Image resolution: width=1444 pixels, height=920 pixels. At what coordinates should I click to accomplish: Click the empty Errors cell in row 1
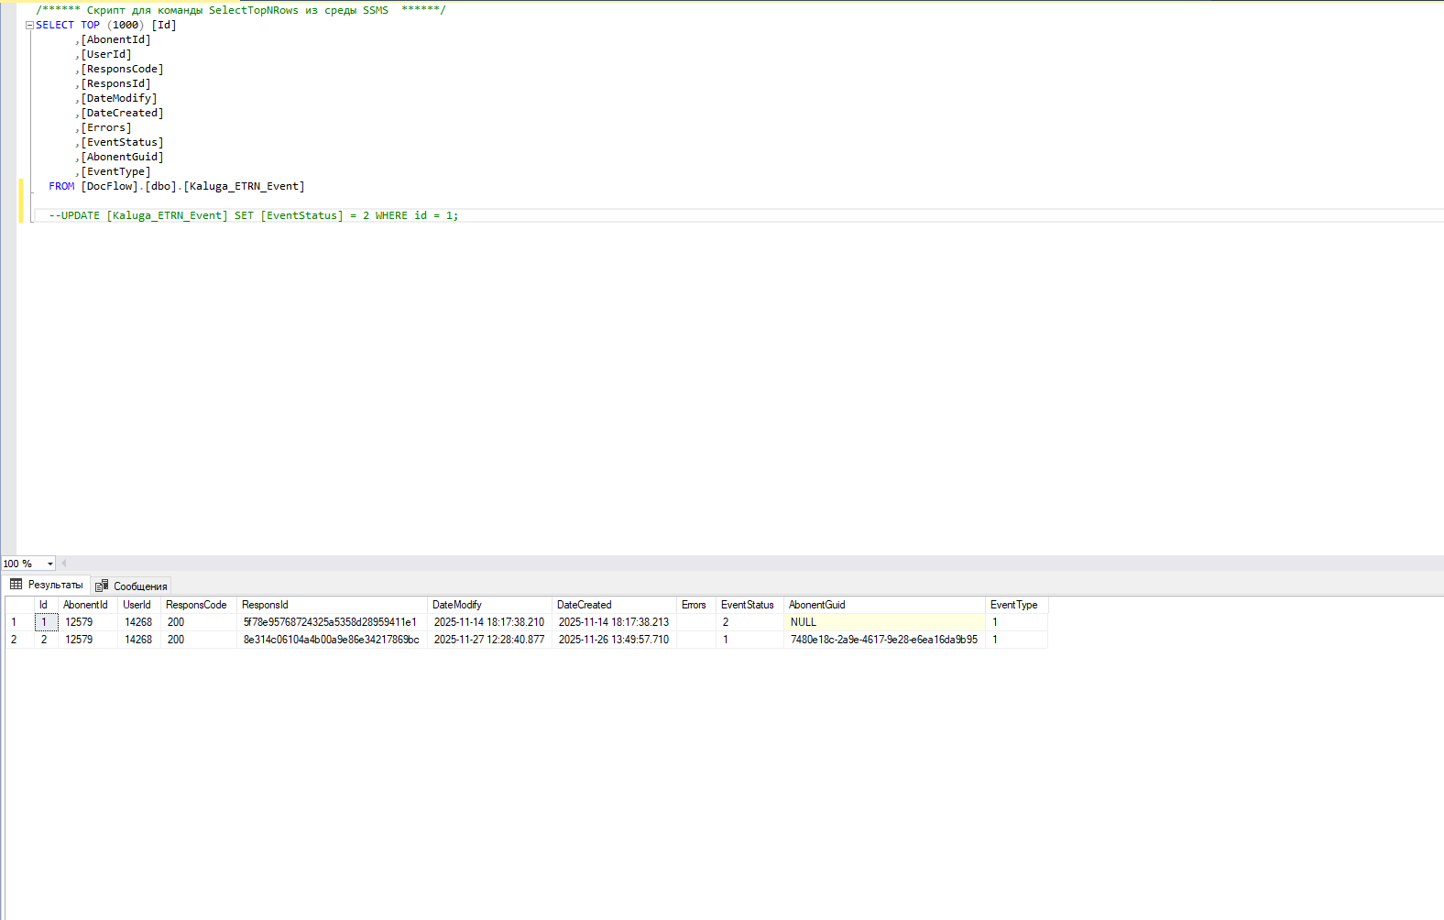point(696,622)
